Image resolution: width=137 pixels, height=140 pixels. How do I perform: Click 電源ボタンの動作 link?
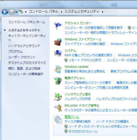[x=127, y=83]
